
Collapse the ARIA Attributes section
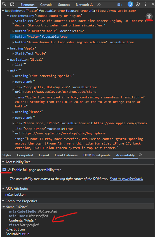click(3, 189)
